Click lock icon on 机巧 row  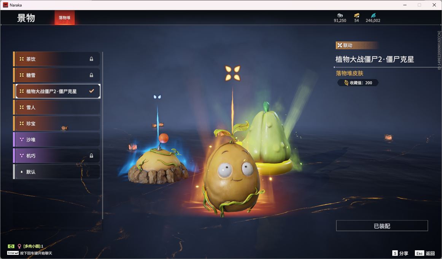91,155
